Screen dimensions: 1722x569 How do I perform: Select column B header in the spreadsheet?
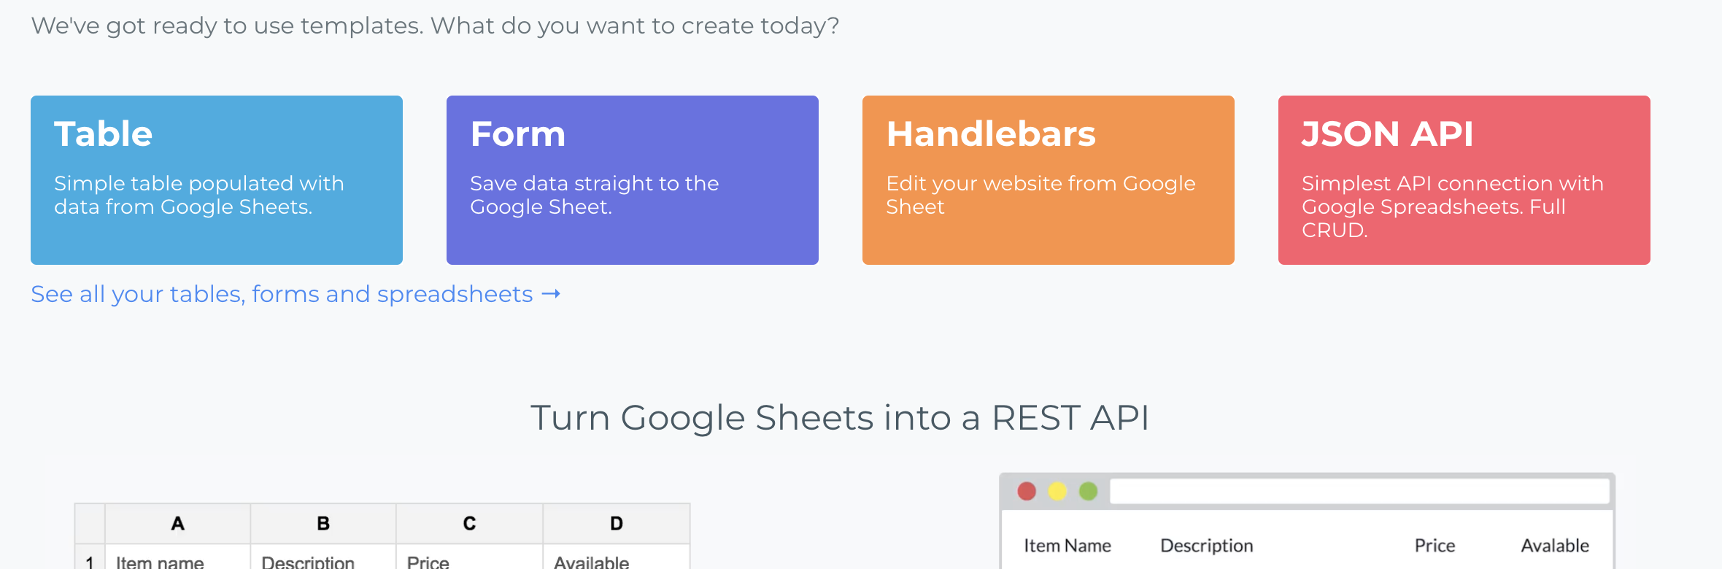pos(323,524)
